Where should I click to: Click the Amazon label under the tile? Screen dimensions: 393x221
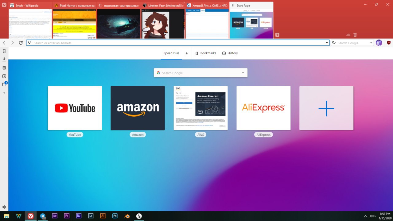[x=138, y=134]
